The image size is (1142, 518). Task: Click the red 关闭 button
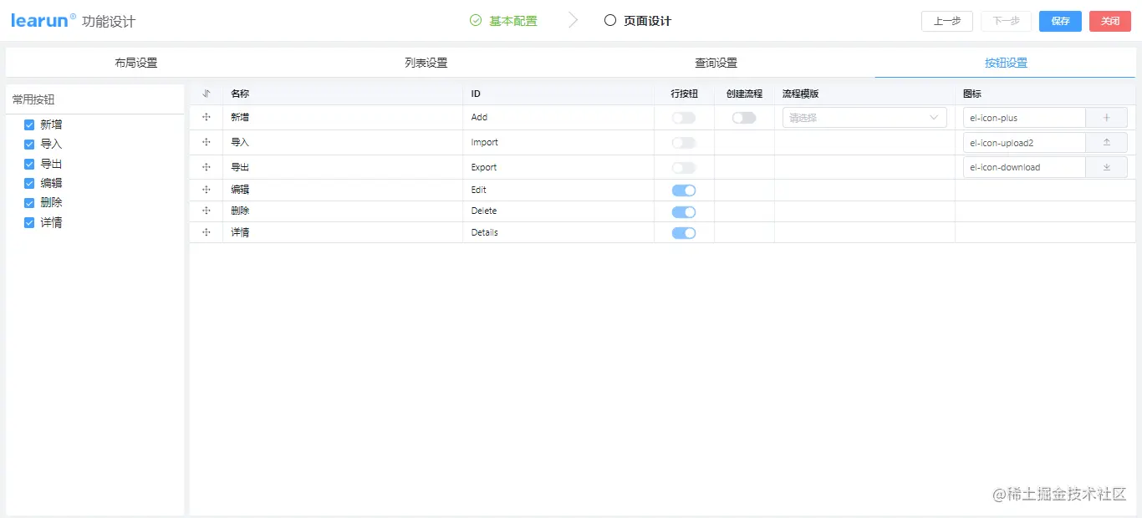(x=1110, y=21)
